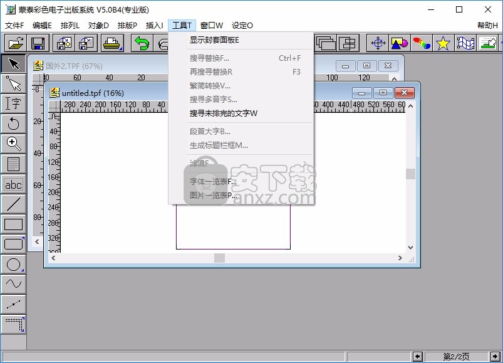The image size is (503, 363).
Task: Click untitled.tpf horizontal scrollbar thumb
Action: pos(219,258)
